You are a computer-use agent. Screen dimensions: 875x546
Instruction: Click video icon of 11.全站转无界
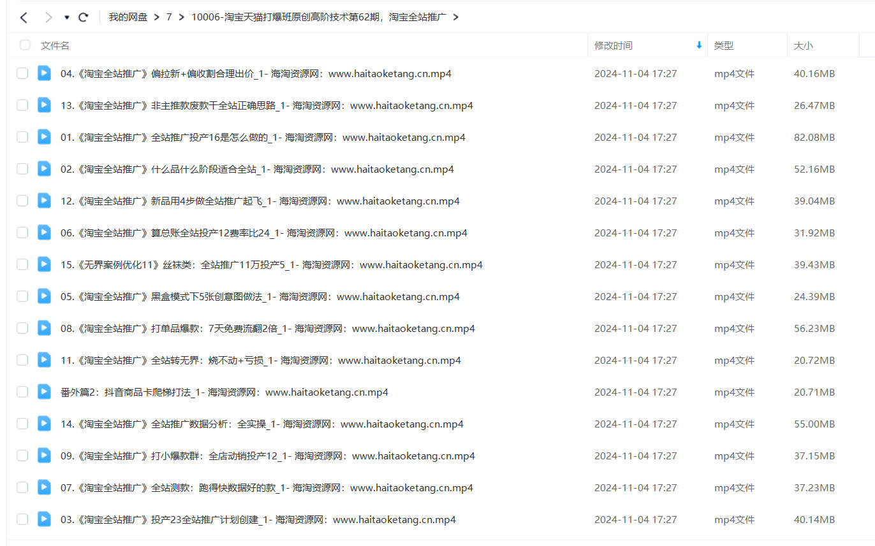pyautogui.click(x=44, y=360)
